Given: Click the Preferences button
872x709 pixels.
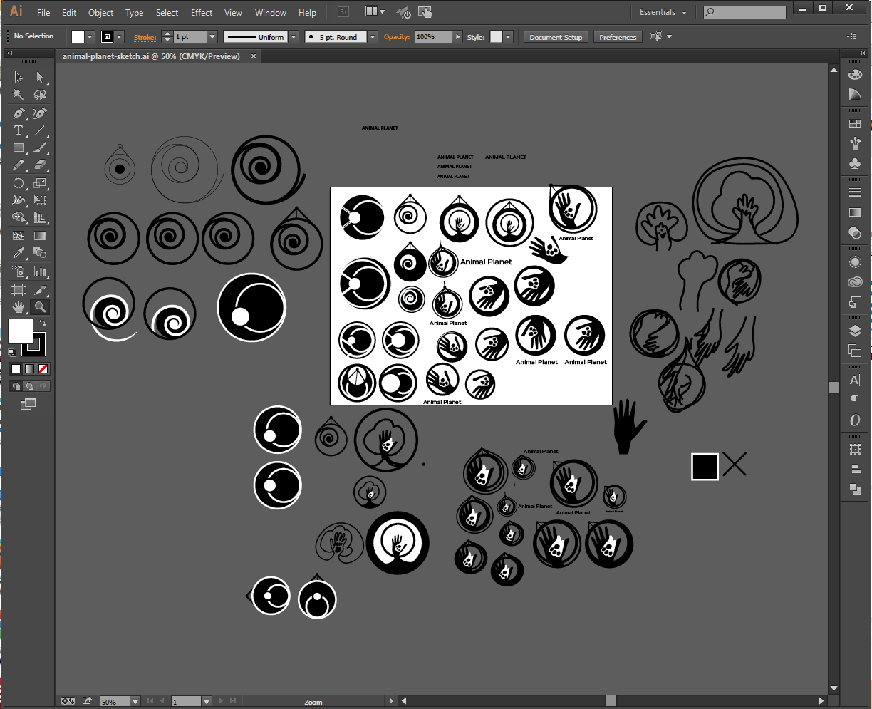Looking at the screenshot, I should 617,37.
